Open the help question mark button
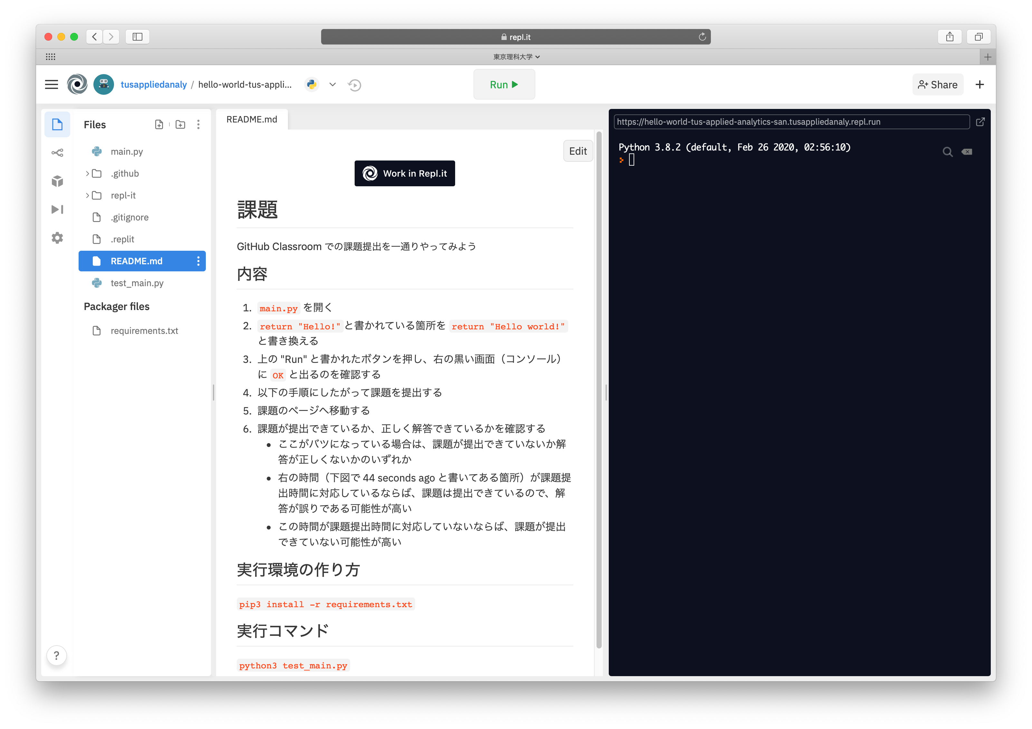 pyautogui.click(x=56, y=655)
